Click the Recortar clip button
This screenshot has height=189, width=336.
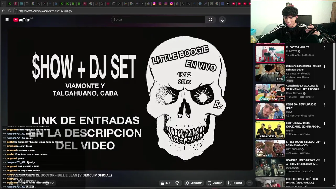(x=235, y=183)
